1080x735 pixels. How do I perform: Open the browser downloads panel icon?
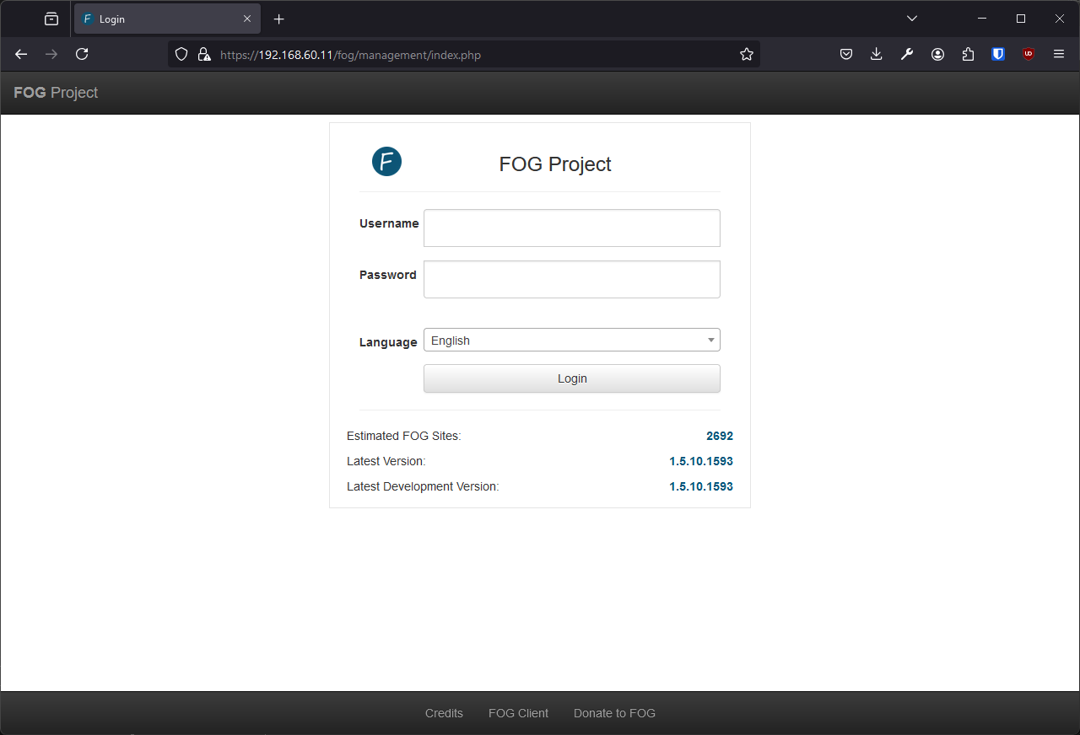coord(877,54)
